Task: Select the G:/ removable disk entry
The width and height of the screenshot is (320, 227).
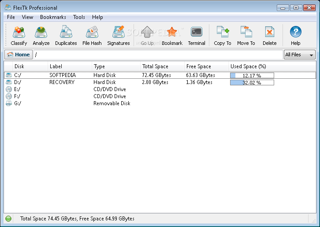Action: [x=18, y=103]
